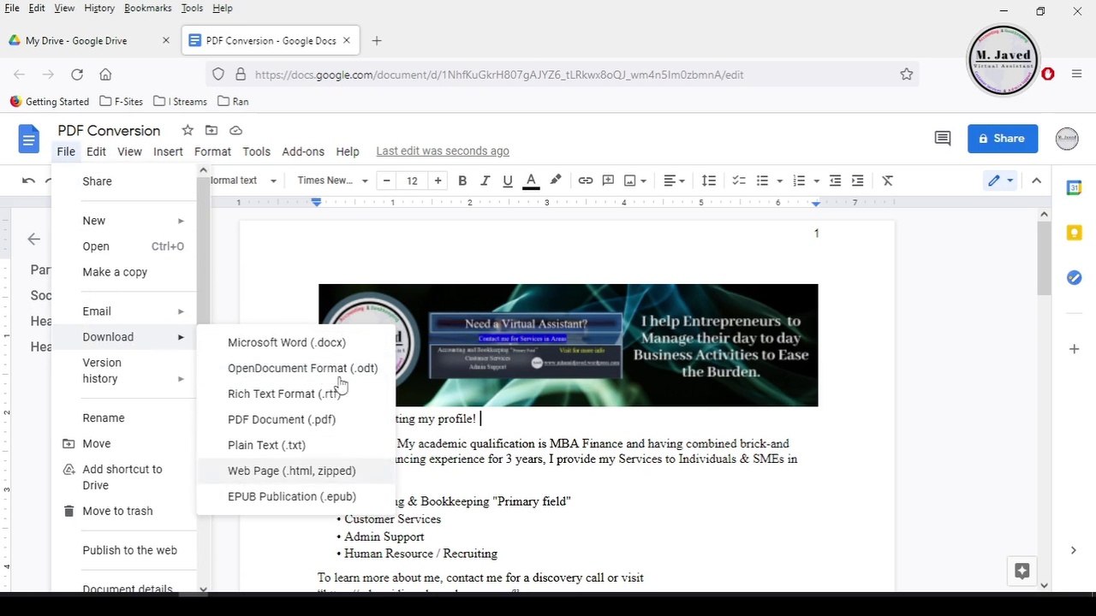Apply underline formatting
The image size is (1096, 616).
pos(508,181)
